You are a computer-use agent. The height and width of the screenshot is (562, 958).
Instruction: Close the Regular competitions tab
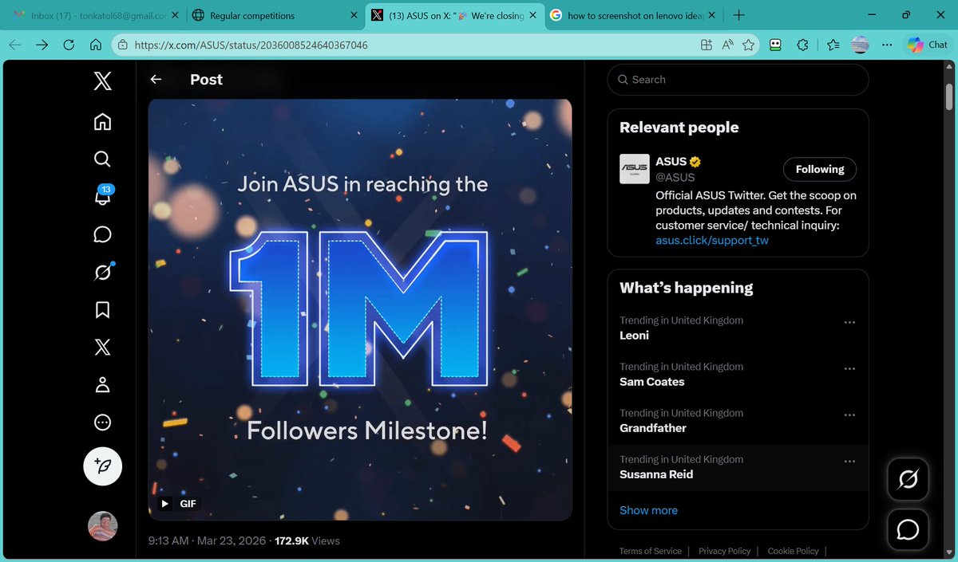pos(354,15)
